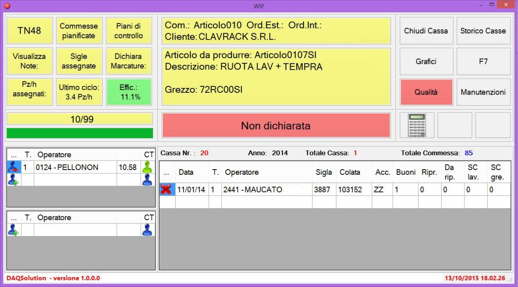Click Colata cell 103152
Viewport: 518px width, 287px height.
pos(354,189)
